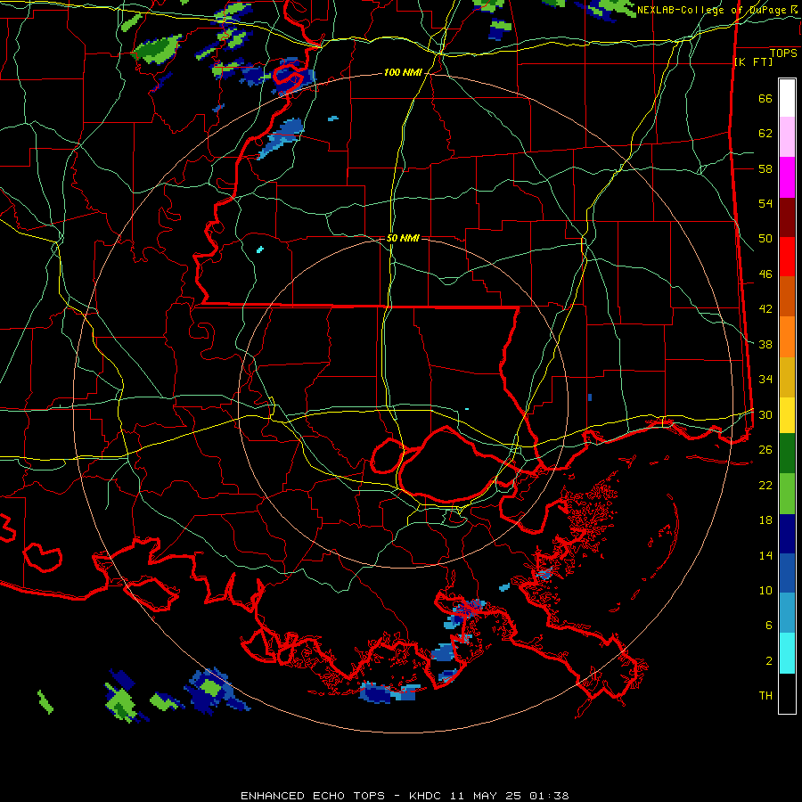The height and width of the screenshot is (802, 802).
Task: Select the dark maroon legend swatch
Action: click(x=787, y=217)
